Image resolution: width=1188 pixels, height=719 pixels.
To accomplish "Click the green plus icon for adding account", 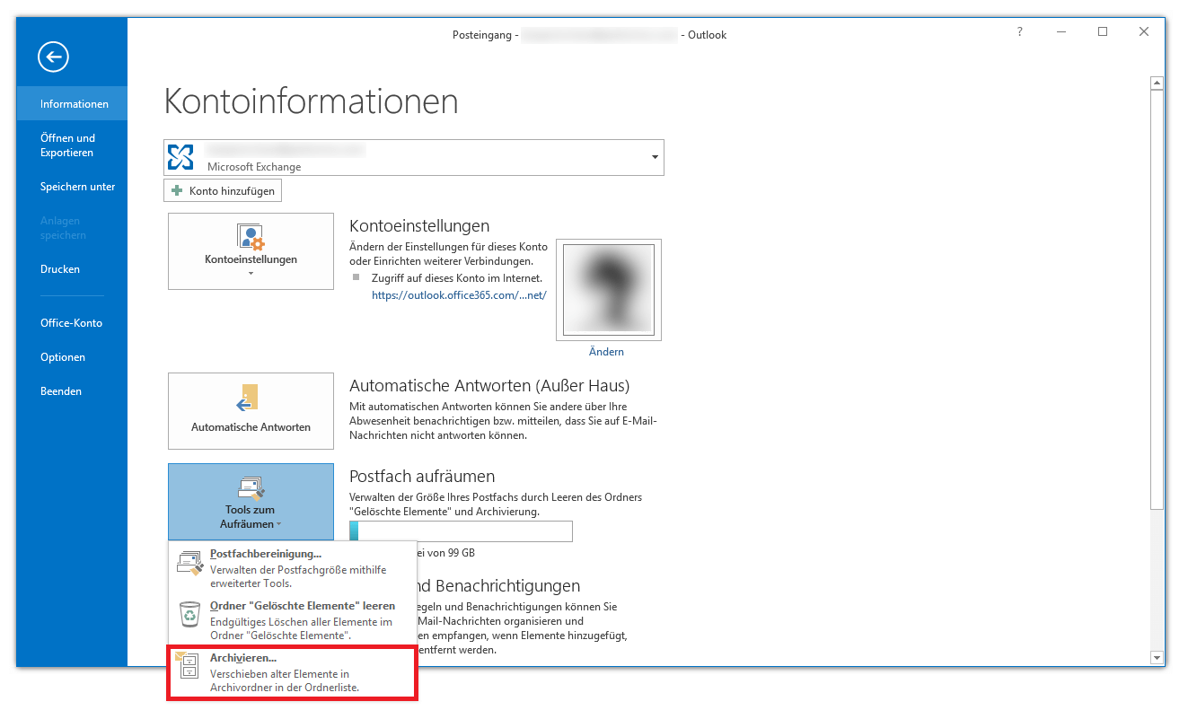I will pyautogui.click(x=177, y=191).
